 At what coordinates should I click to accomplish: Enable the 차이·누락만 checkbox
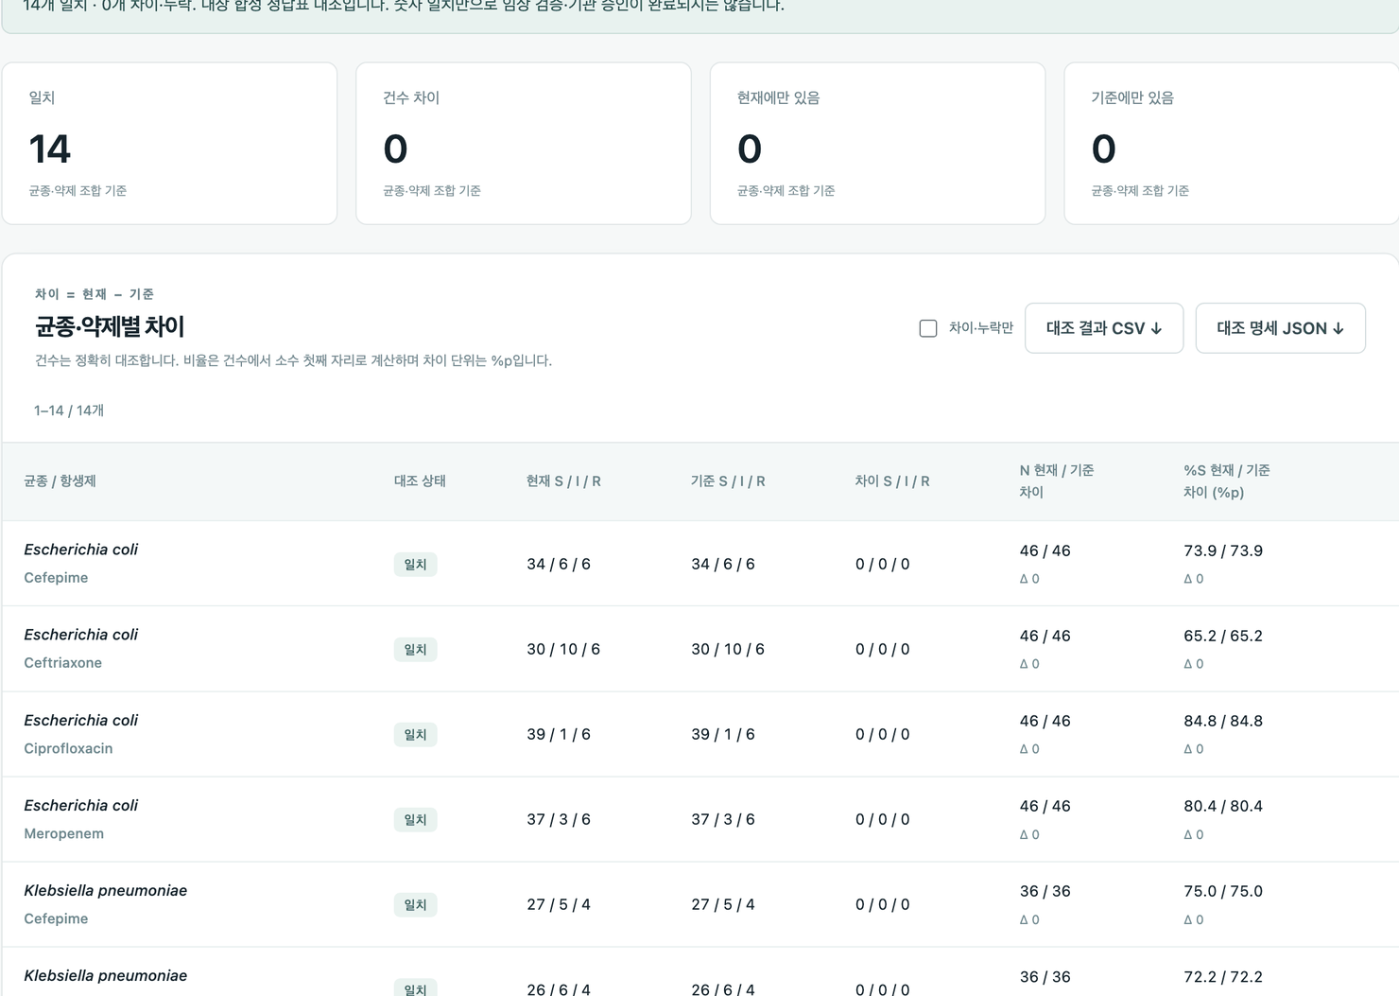pos(928,328)
